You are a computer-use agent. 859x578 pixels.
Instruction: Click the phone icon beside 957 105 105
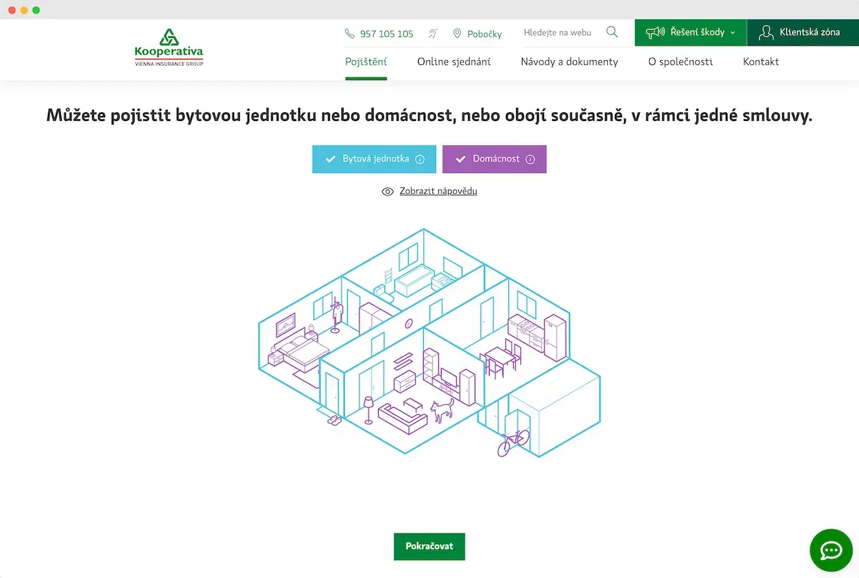tap(349, 34)
